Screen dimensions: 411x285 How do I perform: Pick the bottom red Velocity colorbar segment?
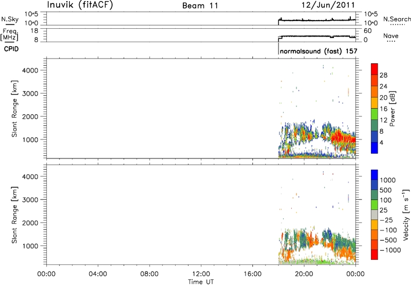pyautogui.click(x=375, y=255)
